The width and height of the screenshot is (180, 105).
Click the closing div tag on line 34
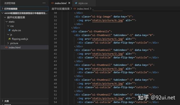(76, 28)
